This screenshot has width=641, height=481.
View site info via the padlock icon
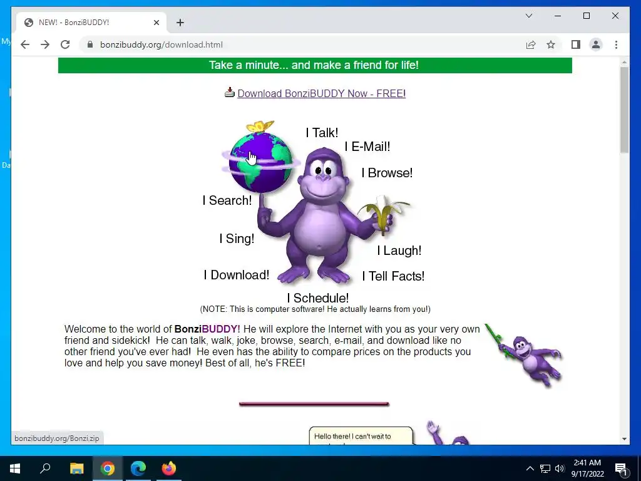[x=90, y=44]
